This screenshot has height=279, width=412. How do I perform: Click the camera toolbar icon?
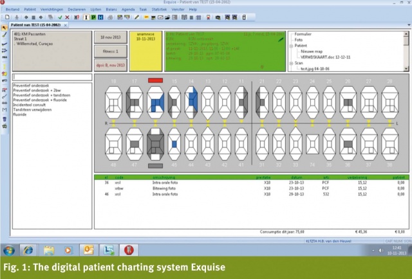coord(218,17)
